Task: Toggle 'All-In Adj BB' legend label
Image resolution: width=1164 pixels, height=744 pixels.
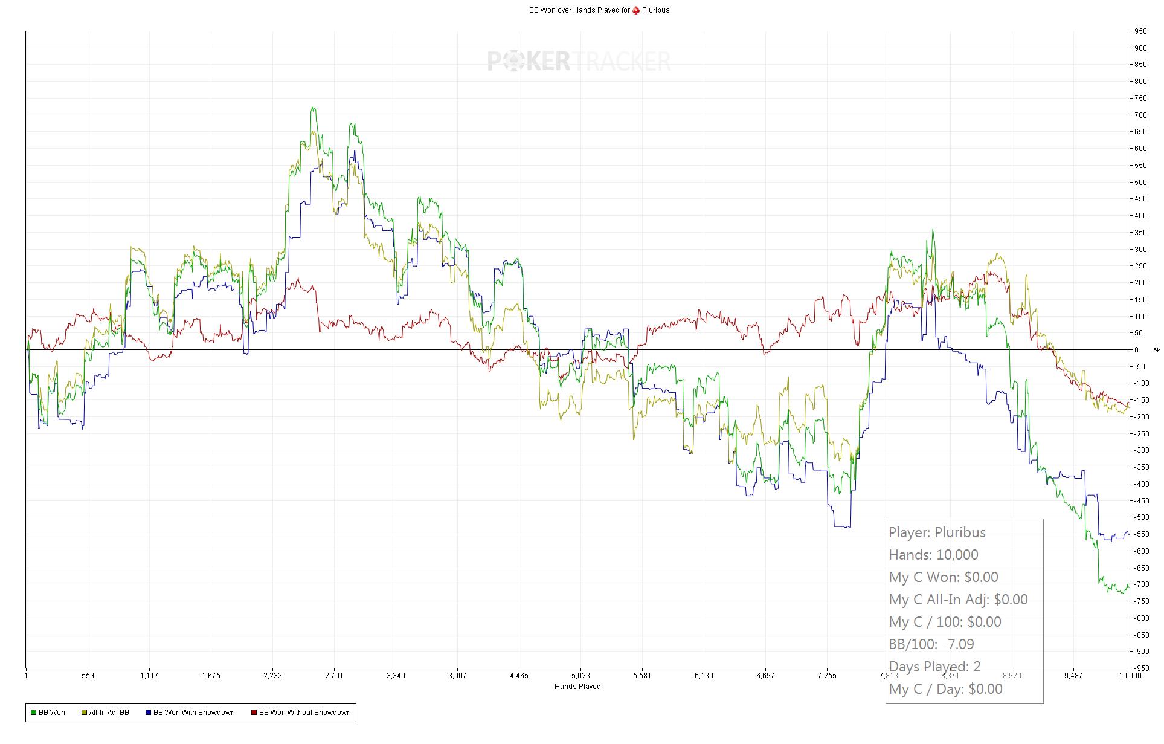Action: [x=109, y=713]
